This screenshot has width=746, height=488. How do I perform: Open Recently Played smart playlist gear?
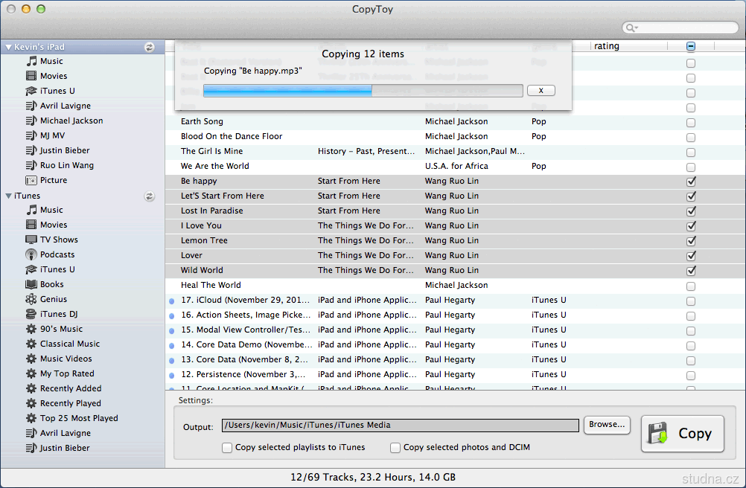click(31, 403)
